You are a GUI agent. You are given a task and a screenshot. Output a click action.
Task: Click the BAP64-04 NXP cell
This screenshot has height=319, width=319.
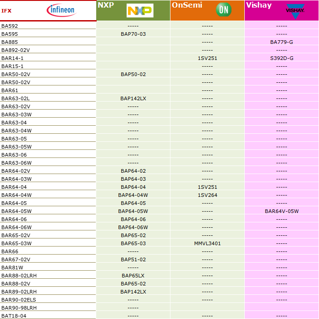point(133,187)
